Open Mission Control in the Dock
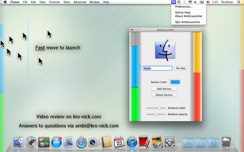Viewport: 244px width, 152px height. point(44,142)
